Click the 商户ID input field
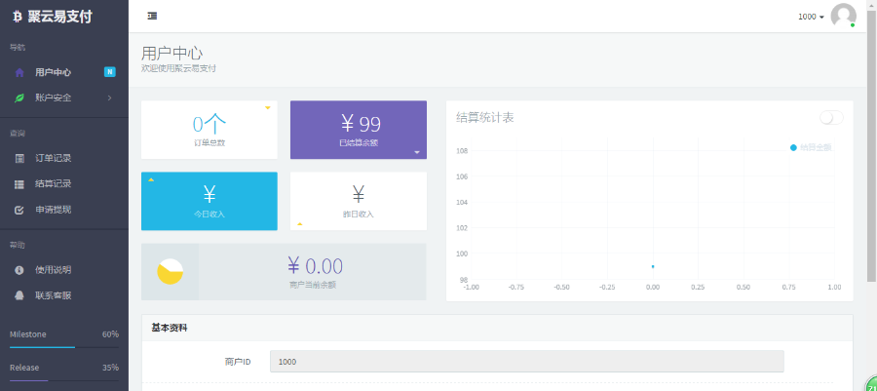Viewport: 877px width, 391px height. 527,362
